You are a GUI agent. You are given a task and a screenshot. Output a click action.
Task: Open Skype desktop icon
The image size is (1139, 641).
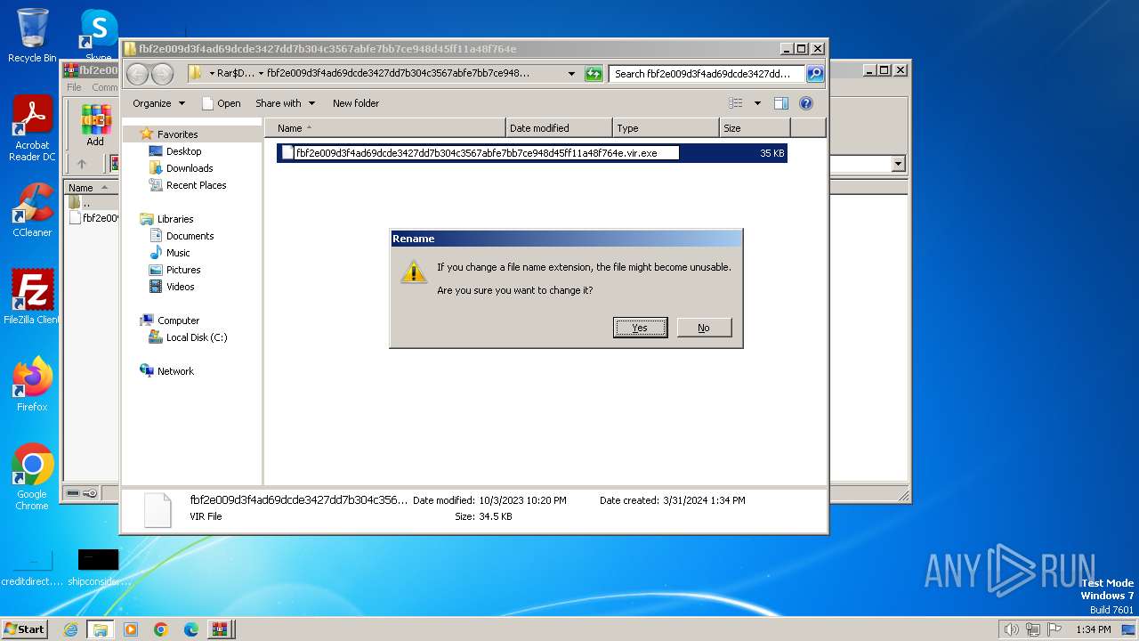pyautogui.click(x=98, y=34)
